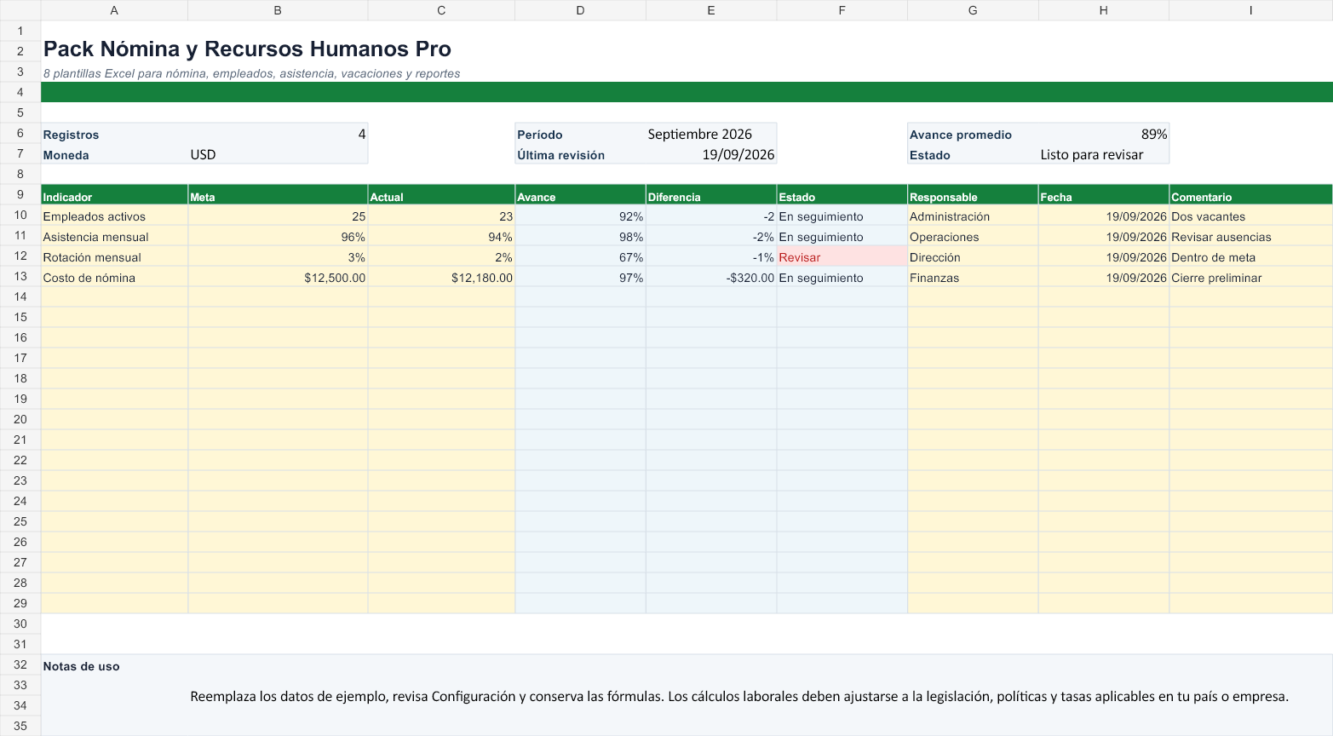
Task: Click the 'Notas de uso' heading
Action: tap(82, 666)
